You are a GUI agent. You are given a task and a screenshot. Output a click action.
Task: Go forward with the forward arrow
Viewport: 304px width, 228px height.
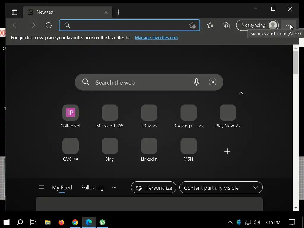32,25
